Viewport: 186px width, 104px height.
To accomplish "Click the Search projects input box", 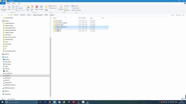I will coord(180,15).
